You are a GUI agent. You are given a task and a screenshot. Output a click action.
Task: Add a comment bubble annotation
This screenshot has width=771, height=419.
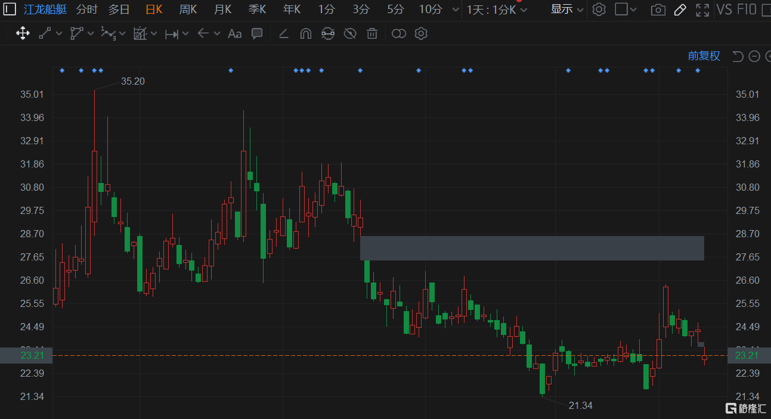(x=257, y=33)
